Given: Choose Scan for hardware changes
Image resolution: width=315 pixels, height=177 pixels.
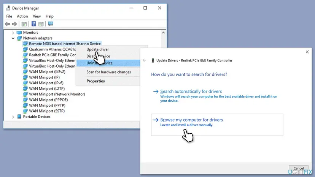Looking at the screenshot, I should point(108,72).
